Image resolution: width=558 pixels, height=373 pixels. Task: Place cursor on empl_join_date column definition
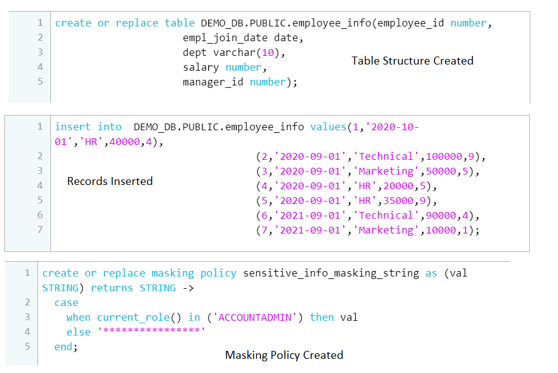pos(243,38)
